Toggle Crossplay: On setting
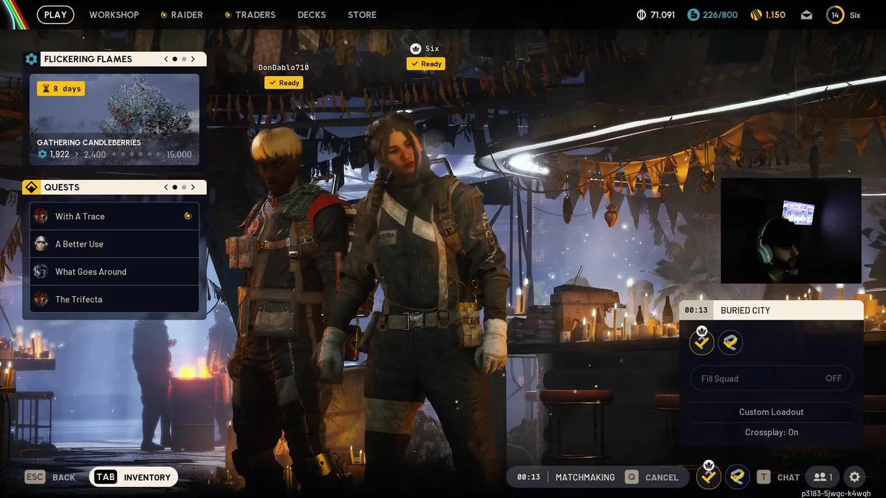The width and height of the screenshot is (886, 498). tap(771, 432)
